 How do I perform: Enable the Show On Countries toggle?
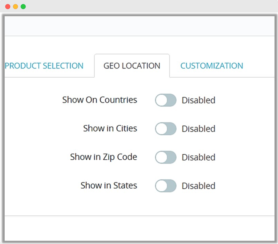pyautogui.click(x=165, y=100)
